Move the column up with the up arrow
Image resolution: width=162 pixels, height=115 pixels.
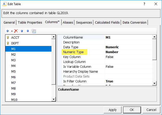22,31
